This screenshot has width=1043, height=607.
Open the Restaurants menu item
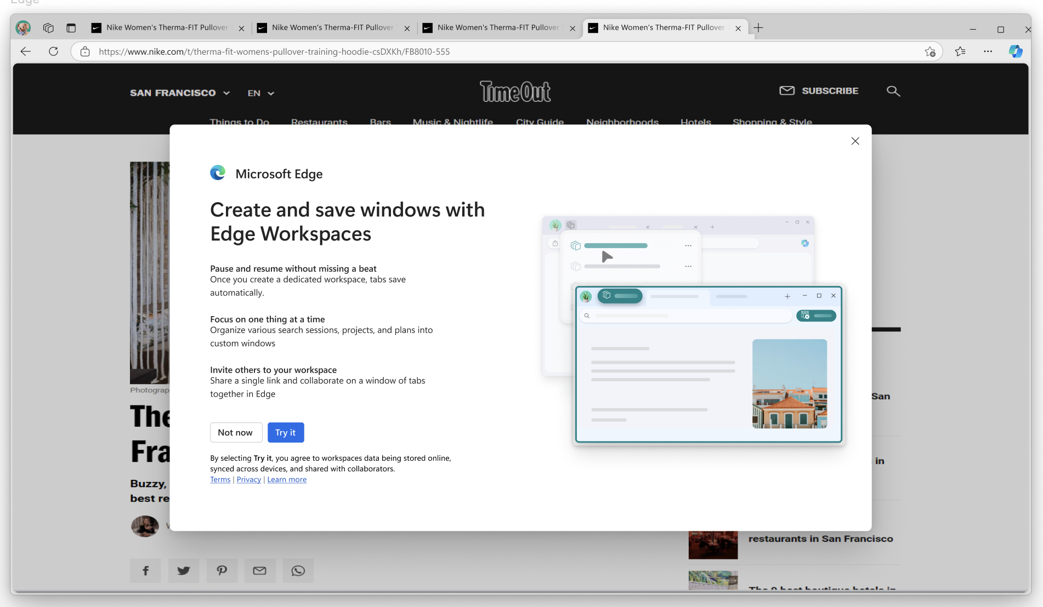(x=319, y=122)
